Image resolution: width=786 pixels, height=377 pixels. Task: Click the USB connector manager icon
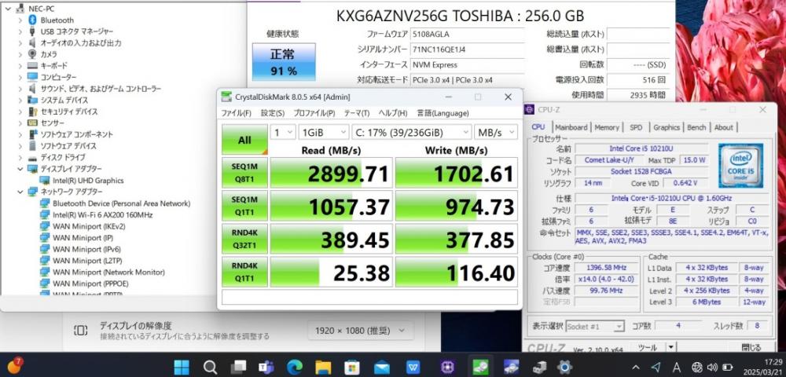[x=32, y=31]
